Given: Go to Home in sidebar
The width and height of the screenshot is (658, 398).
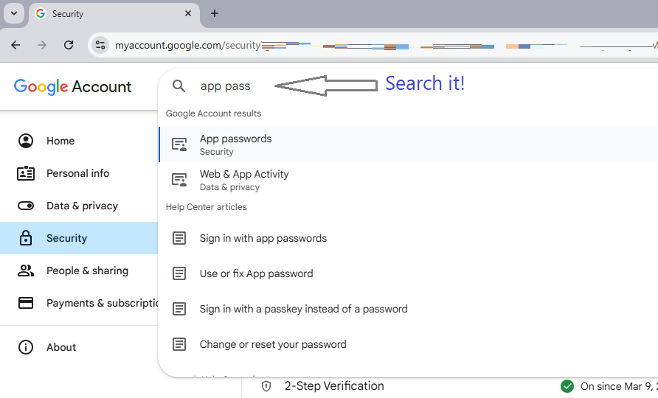Looking at the screenshot, I should point(79,141).
